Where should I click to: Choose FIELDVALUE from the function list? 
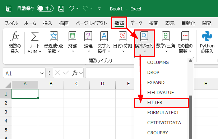point(161,93)
